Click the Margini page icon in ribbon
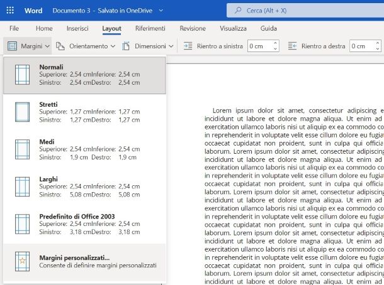This screenshot has width=384, height=285. (x=12, y=46)
